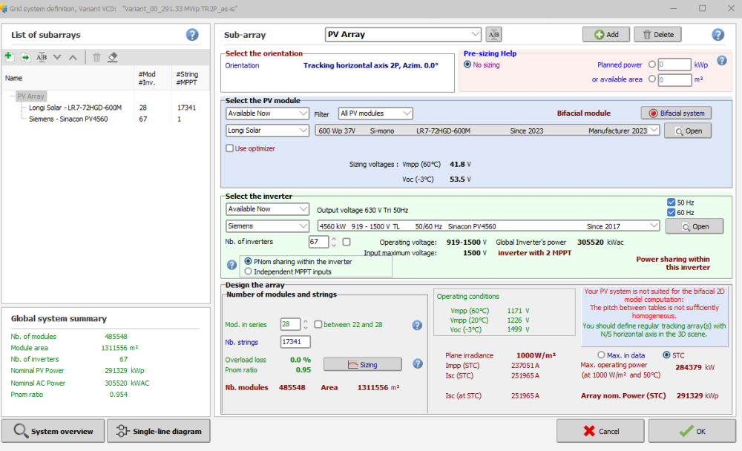Open help for List of subarrays
Viewport: 742px width, 451px height.
point(192,35)
